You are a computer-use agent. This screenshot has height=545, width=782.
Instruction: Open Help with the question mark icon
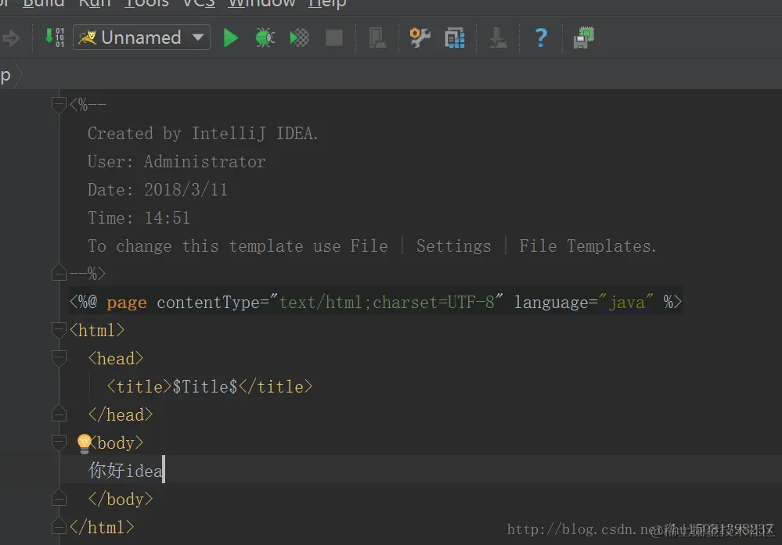pos(541,38)
